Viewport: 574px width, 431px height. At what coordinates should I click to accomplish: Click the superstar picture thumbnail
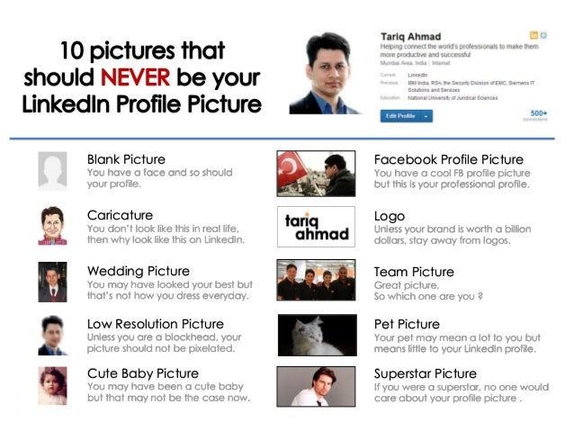tap(317, 387)
